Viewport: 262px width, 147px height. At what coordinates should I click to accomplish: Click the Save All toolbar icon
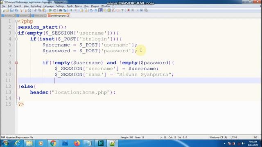point(16,10)
